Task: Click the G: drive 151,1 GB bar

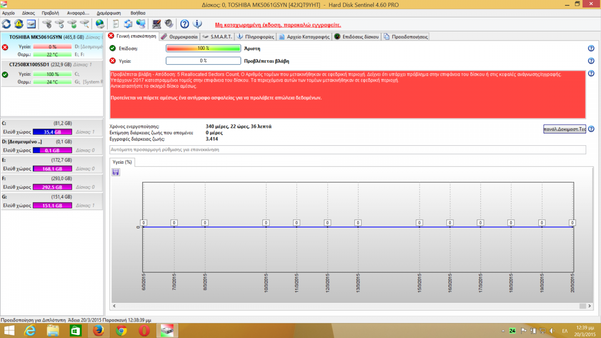Action: point(52,205)
